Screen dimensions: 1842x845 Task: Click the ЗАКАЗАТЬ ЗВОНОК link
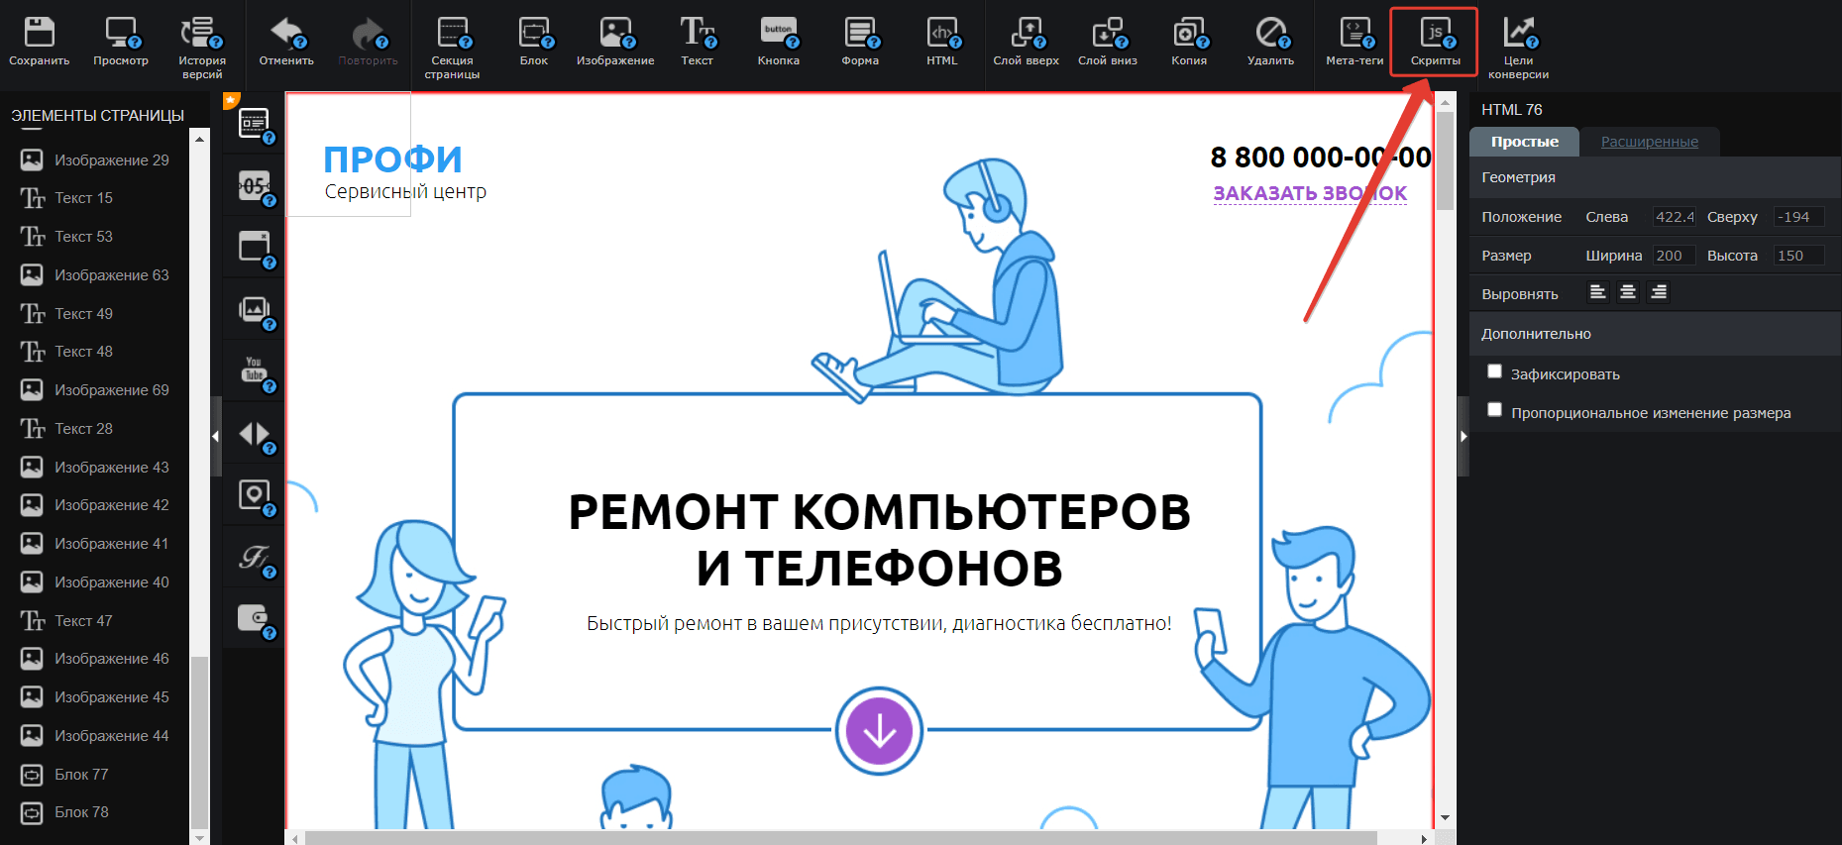tap(1310, 193)
